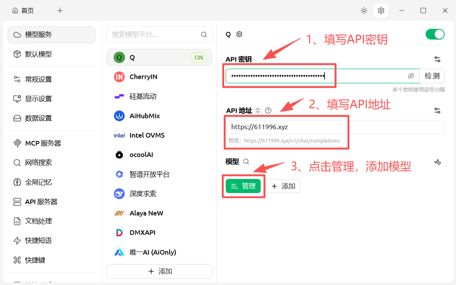
Task: Select the 智谱开放平台 provider
Action: tap(159, 174)
